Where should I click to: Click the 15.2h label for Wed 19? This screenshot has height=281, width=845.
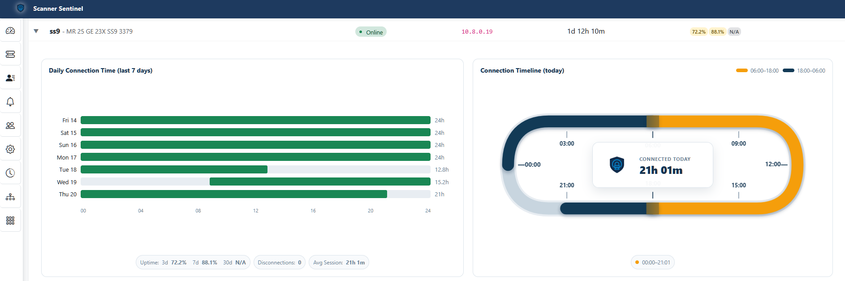tap(442, 182)
